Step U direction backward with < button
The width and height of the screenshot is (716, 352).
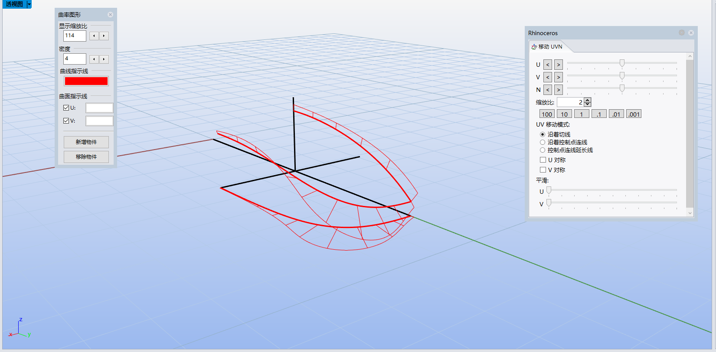point(548,65)
